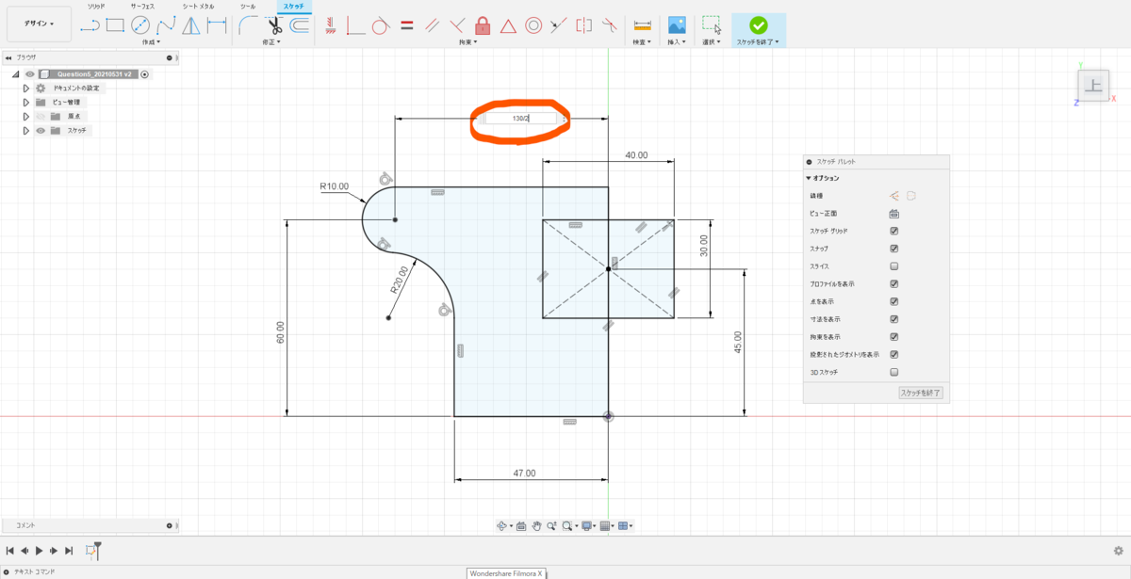
Task: Toggle Show Projected Geometry checkbox
Action: click(x=894, y=355)
